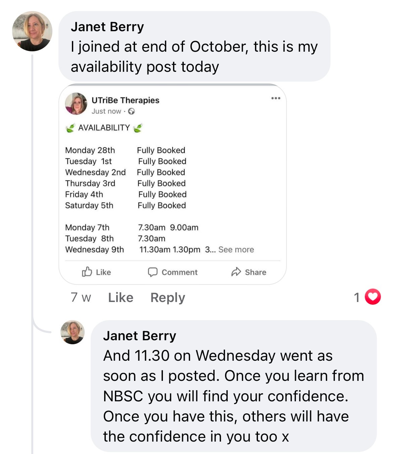Click the 7 w comment timestamp
The width and height of the screenshot is (393, 454).
(x=81, y=298)
